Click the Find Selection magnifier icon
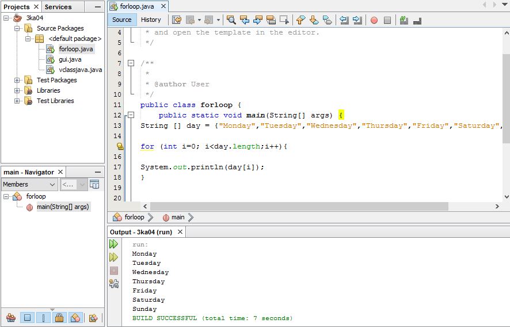The image size is (510, 327). 231,20
